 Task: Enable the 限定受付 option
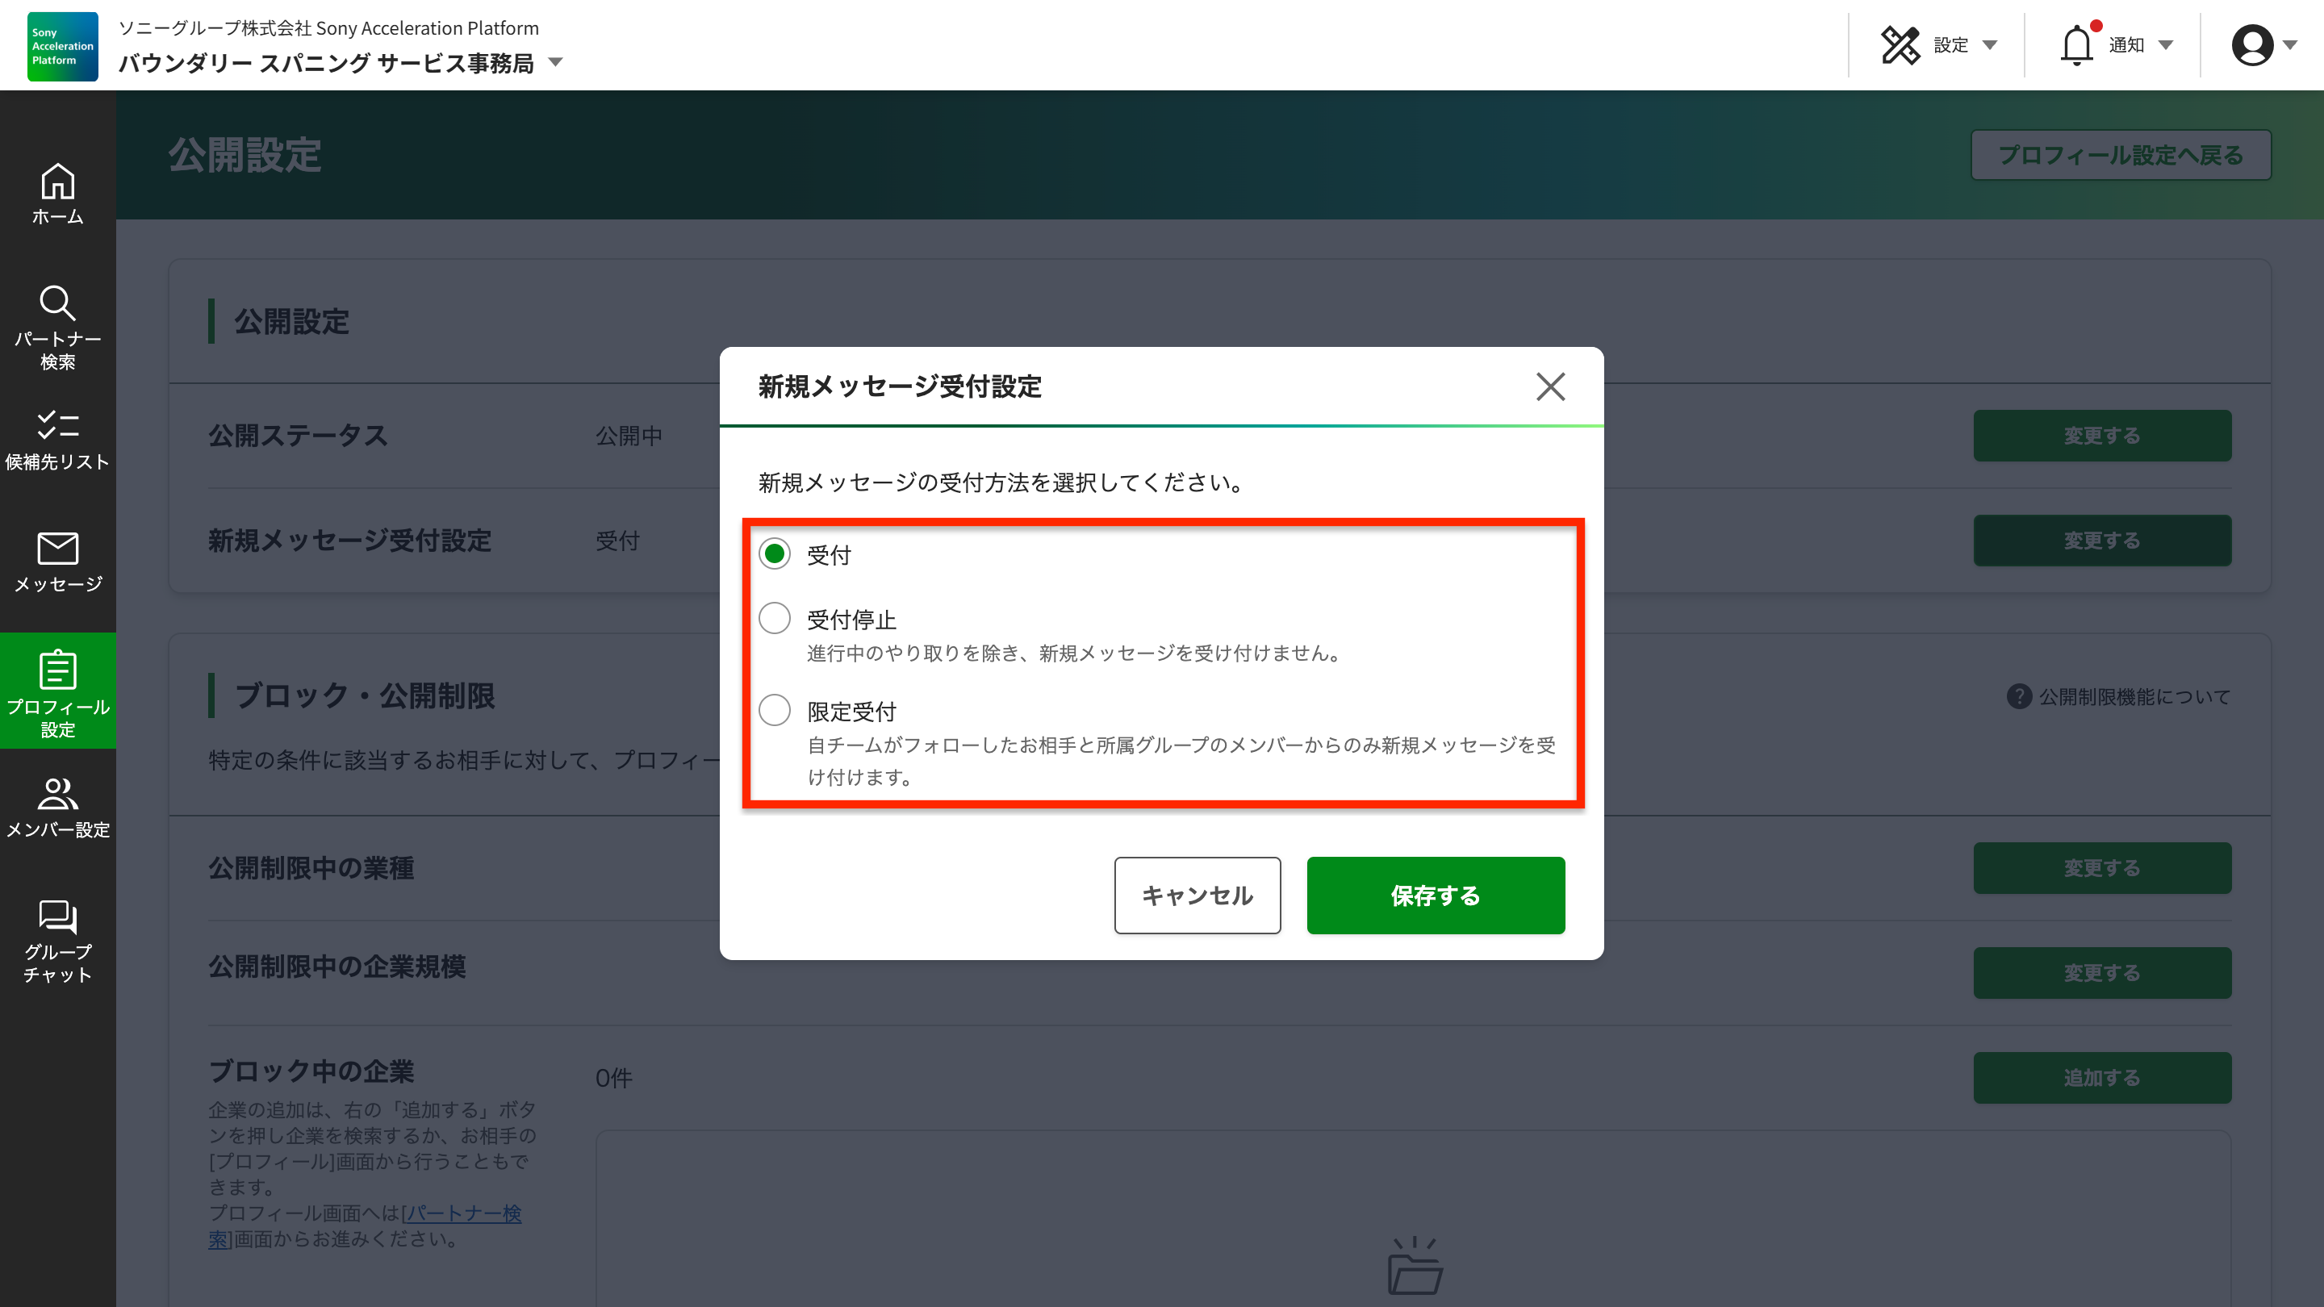(x=774, y=711)
